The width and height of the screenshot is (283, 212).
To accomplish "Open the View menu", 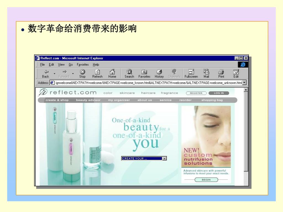I will tap(61, 65).
